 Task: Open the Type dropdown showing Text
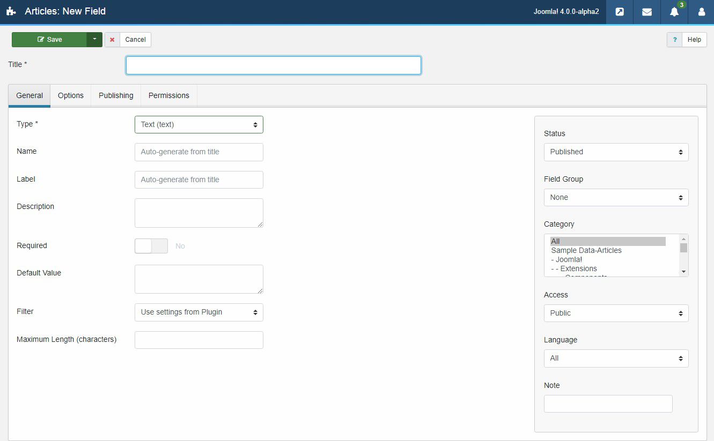tap(199, 124)
